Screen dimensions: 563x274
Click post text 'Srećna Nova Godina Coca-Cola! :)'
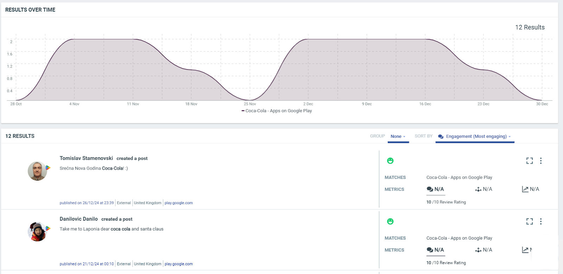(94, 168)
